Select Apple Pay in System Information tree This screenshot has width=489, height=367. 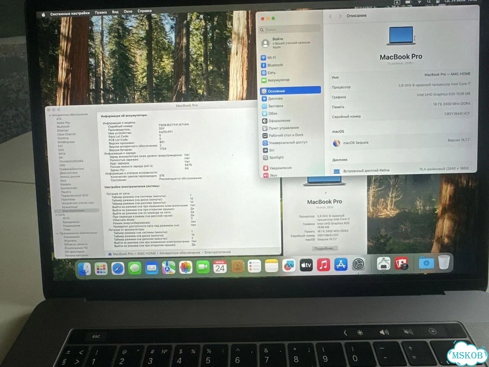point(63,123)
